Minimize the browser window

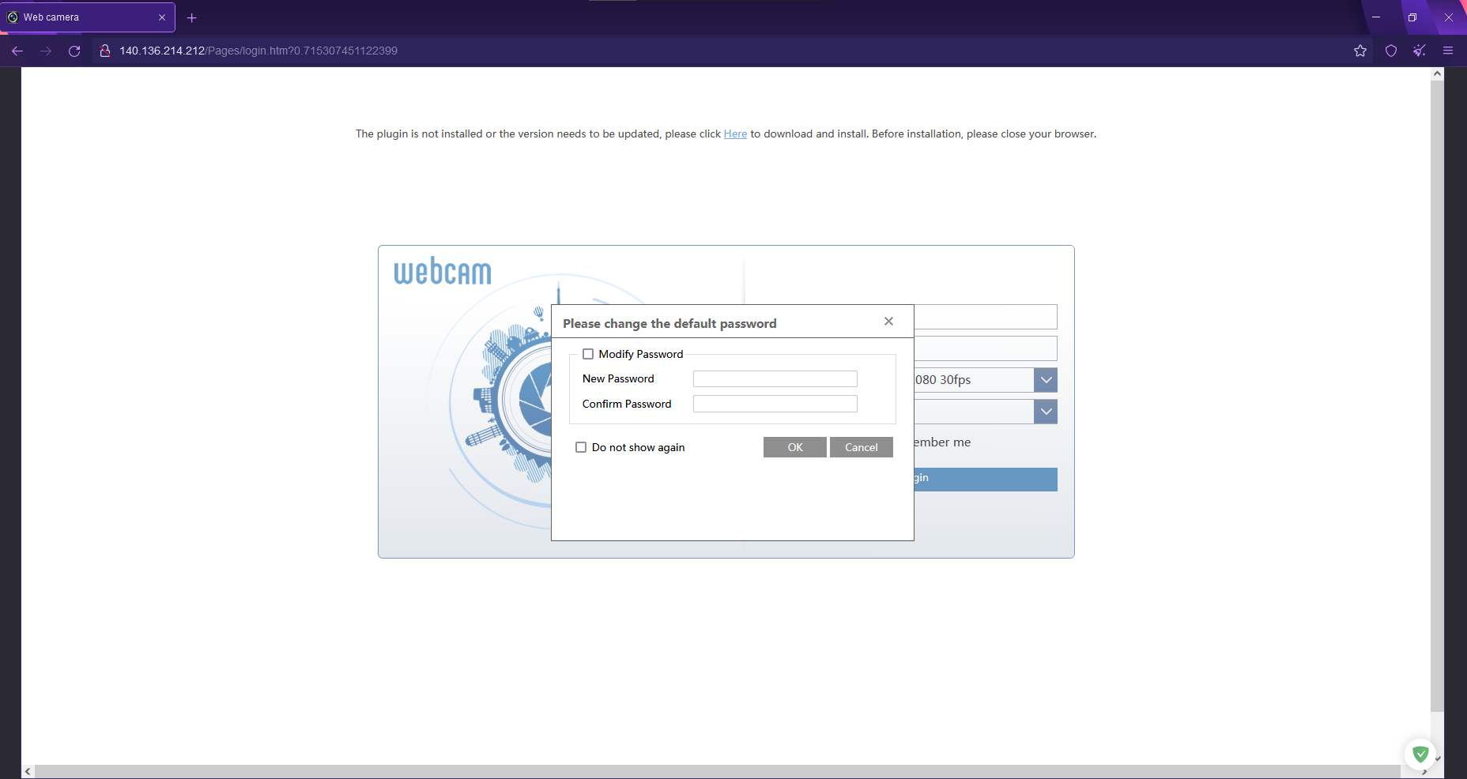pyautogui.click(x=1376, y=17)
